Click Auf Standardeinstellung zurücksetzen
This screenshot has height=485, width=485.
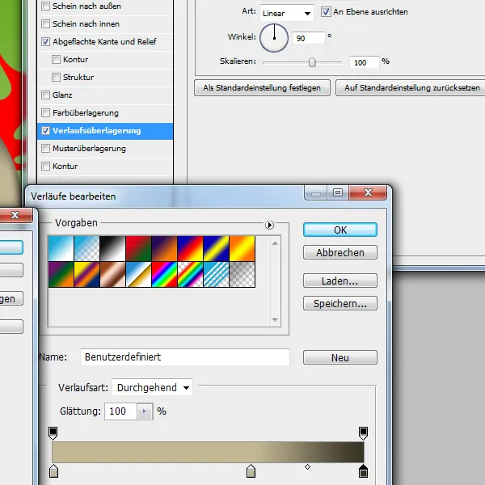411,88
